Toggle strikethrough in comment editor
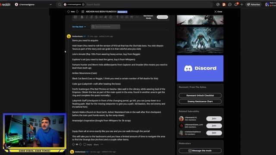This screenshot has width=276, height=155. (x=96, y=17)
